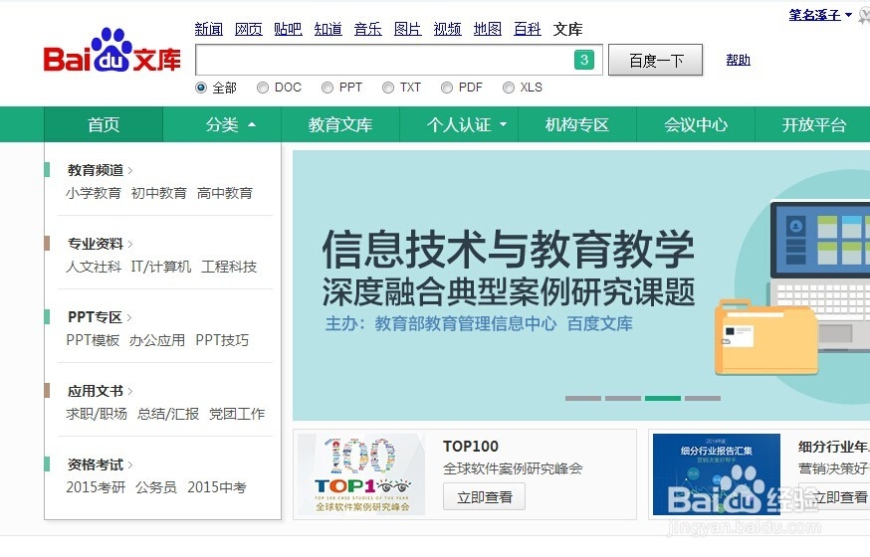
Task: Open 小学教育 under 教育频道
Action: [94, 193]
